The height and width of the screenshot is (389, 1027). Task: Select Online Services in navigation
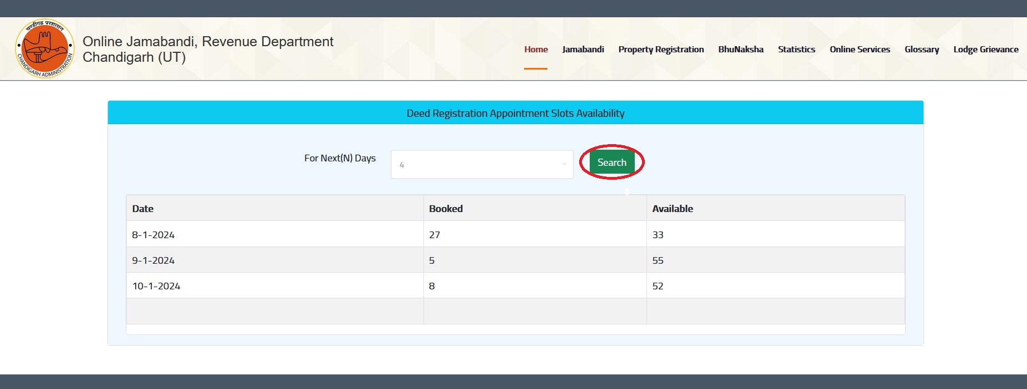(860, 50)
